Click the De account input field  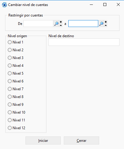pos(38,24)
